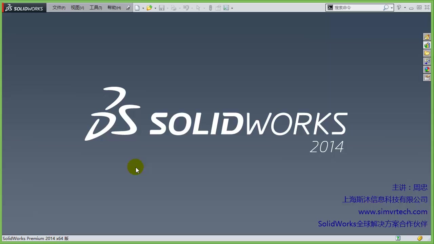434x244 pixels.
Task: Click the Print icon
Action: 174,8
